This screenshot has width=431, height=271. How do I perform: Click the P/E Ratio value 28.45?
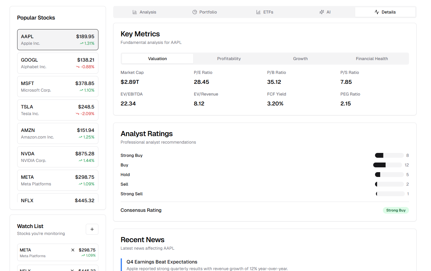[x=201, y=82]
